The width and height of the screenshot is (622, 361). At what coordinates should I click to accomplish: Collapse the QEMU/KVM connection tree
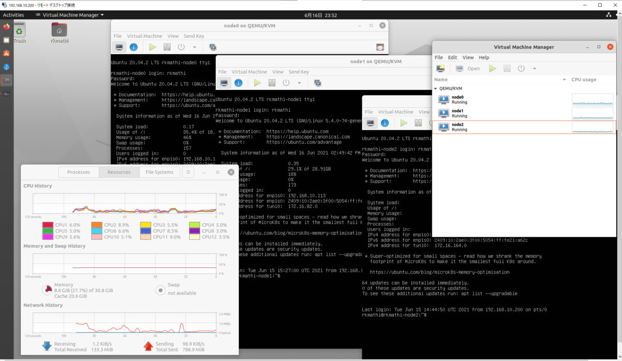click(x=436, y=88)
